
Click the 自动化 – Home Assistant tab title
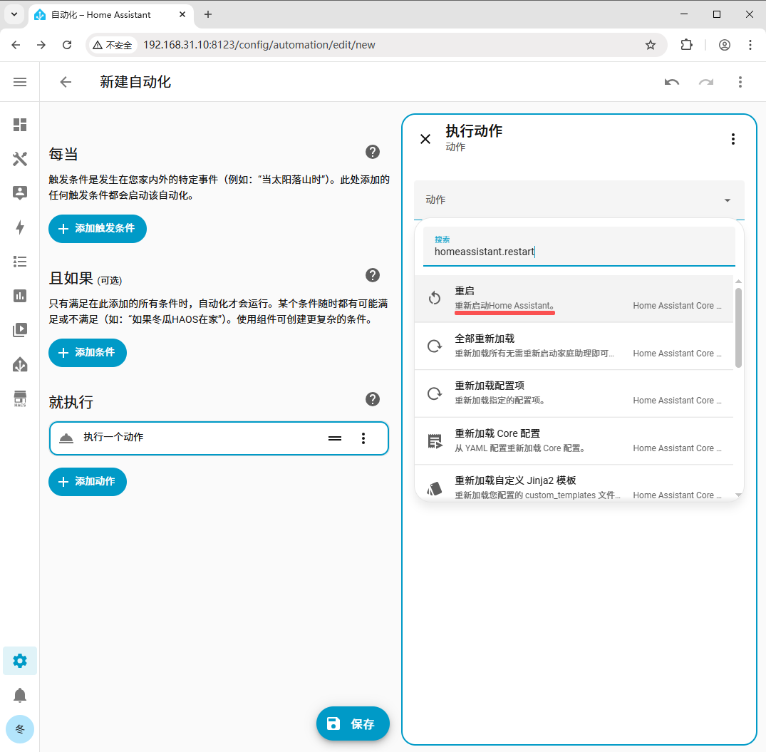click(x=101, y=15)
